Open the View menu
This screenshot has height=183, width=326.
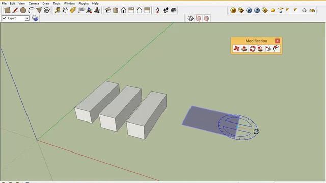(21, 4)
